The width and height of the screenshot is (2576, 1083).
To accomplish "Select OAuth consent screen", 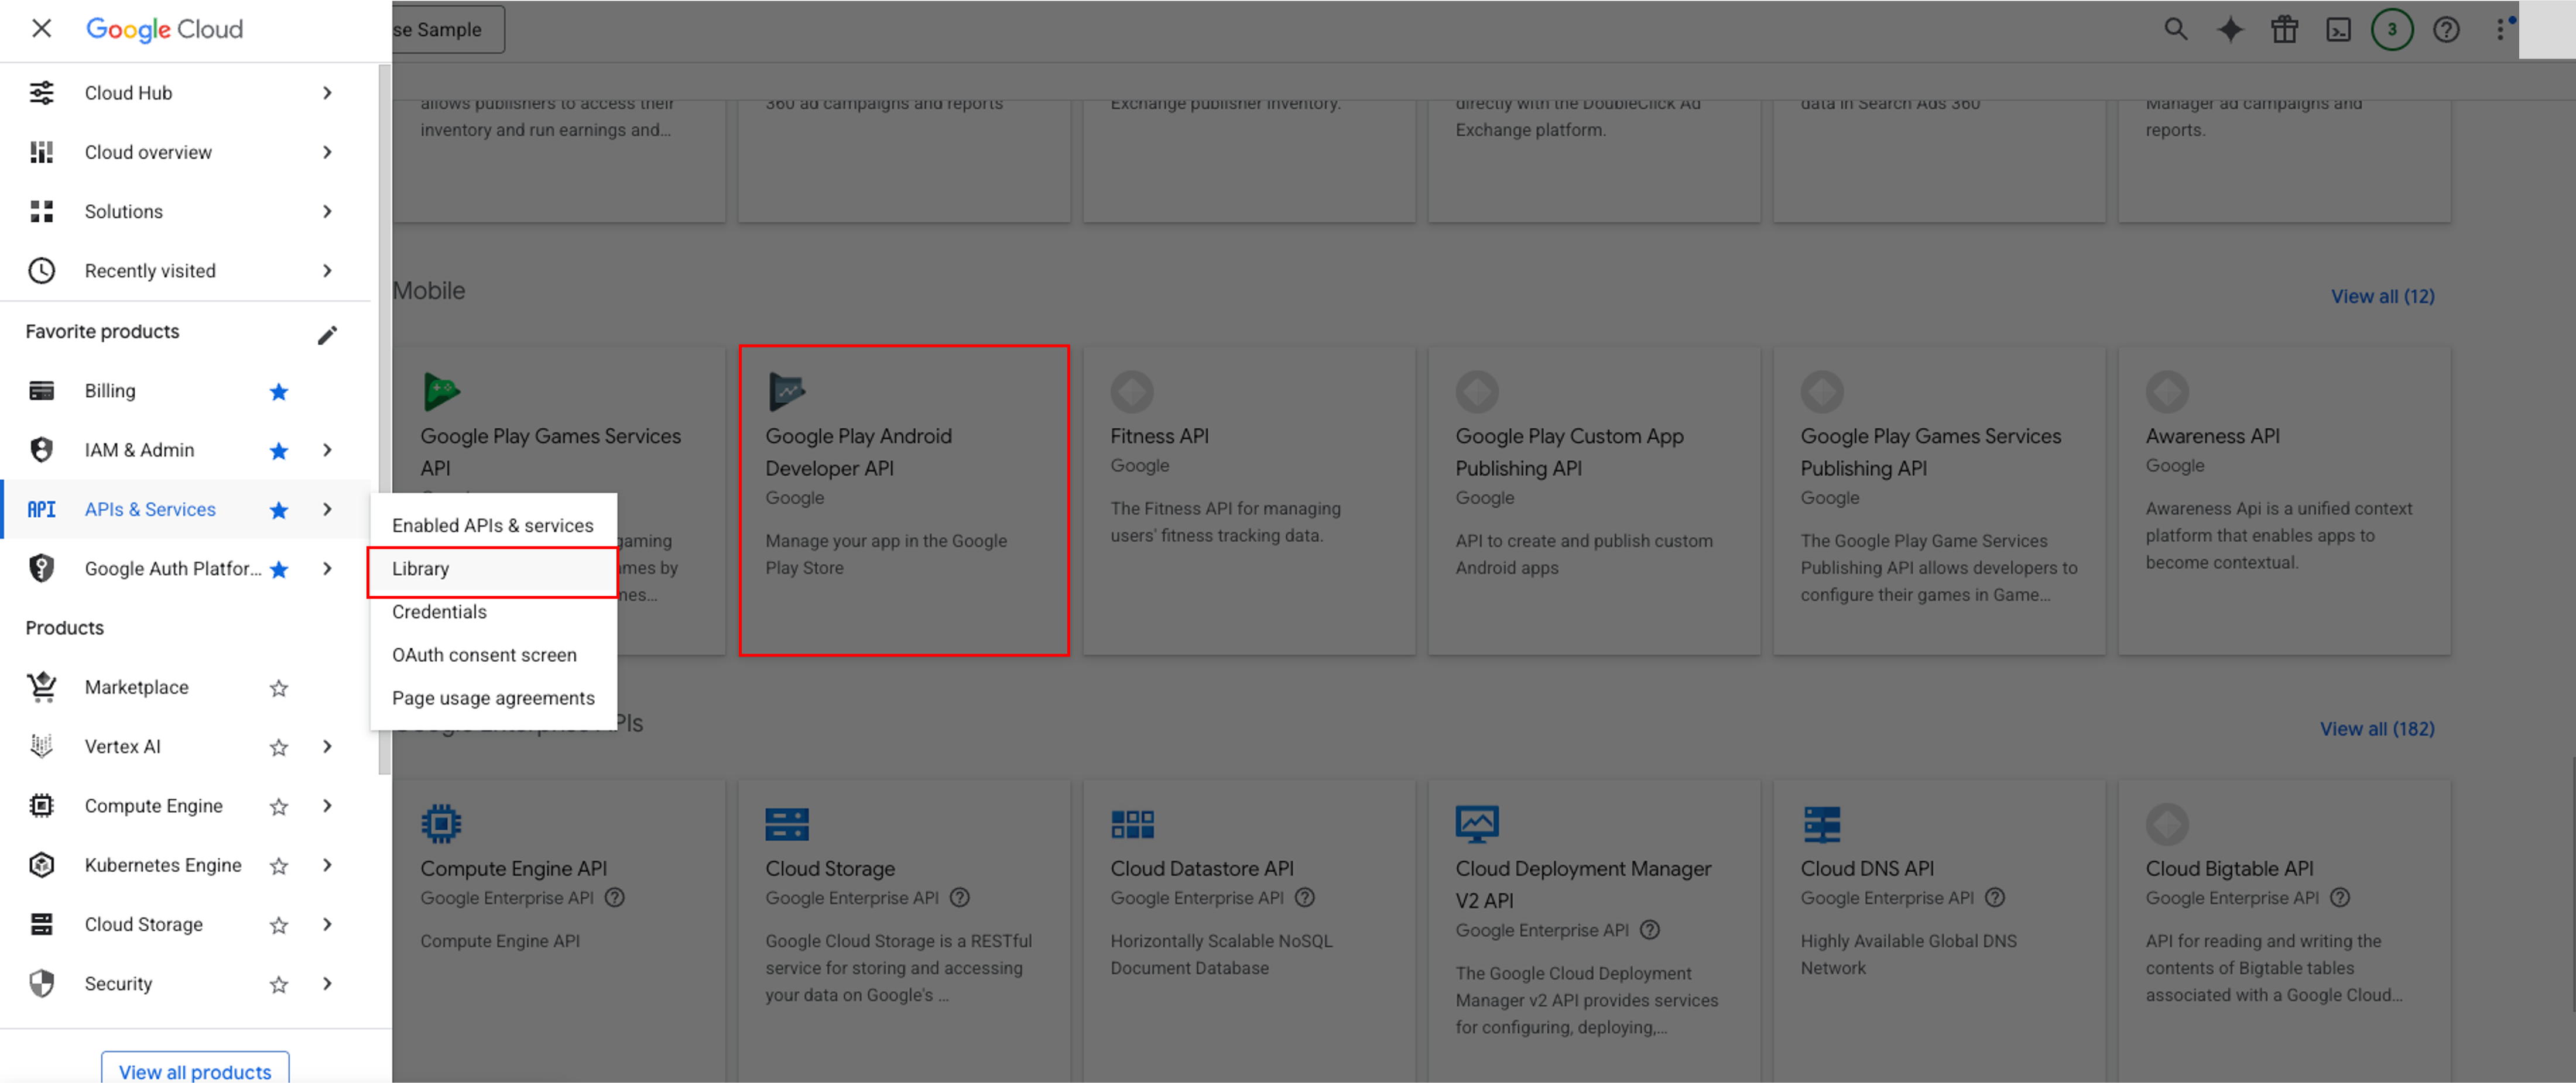I will (493, 654).
